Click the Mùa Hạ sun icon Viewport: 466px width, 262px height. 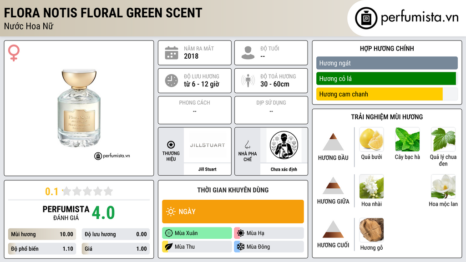tap(241, 233)
